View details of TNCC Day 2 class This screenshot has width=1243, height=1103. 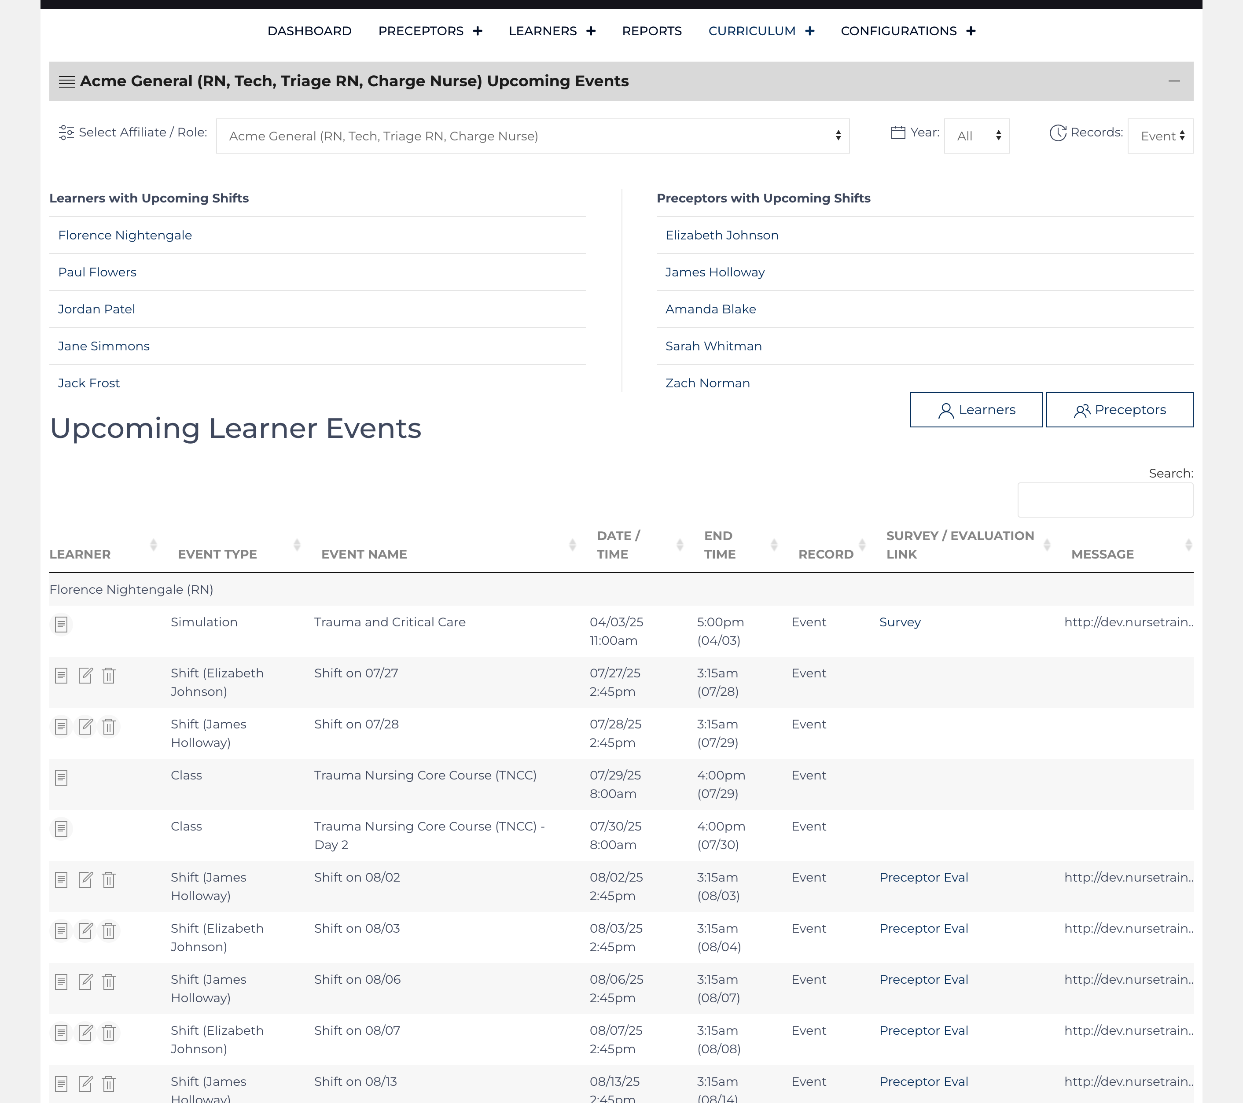tap(61, 829)
